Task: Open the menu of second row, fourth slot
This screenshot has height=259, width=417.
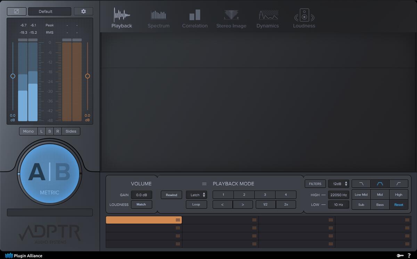Action: click(x=407, y=228)
